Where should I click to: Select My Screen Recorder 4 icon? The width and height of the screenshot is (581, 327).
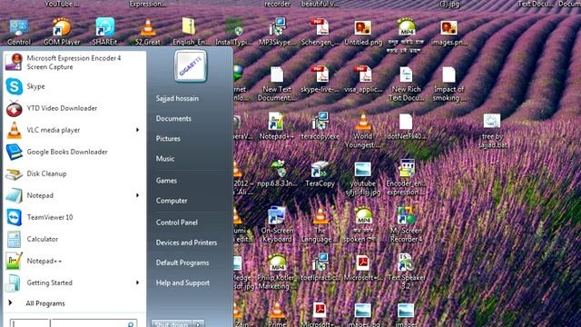point(406,225)
